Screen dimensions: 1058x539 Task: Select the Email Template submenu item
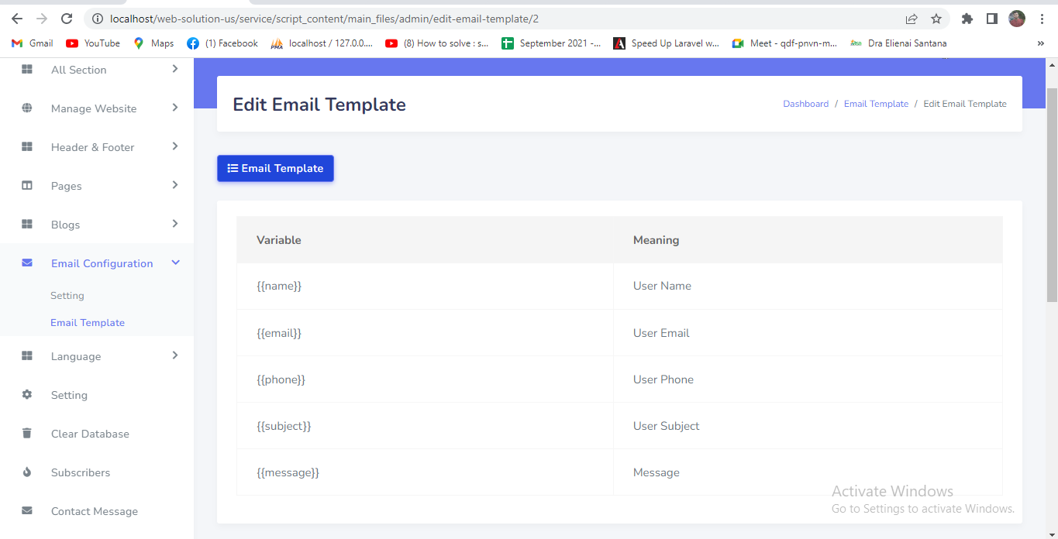88,323
